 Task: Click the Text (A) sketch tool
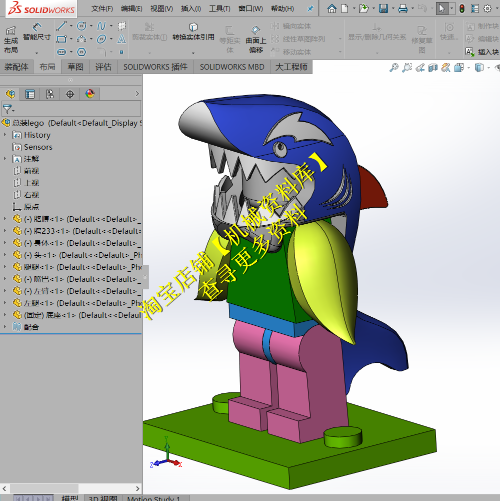click(x=121, y=39)
